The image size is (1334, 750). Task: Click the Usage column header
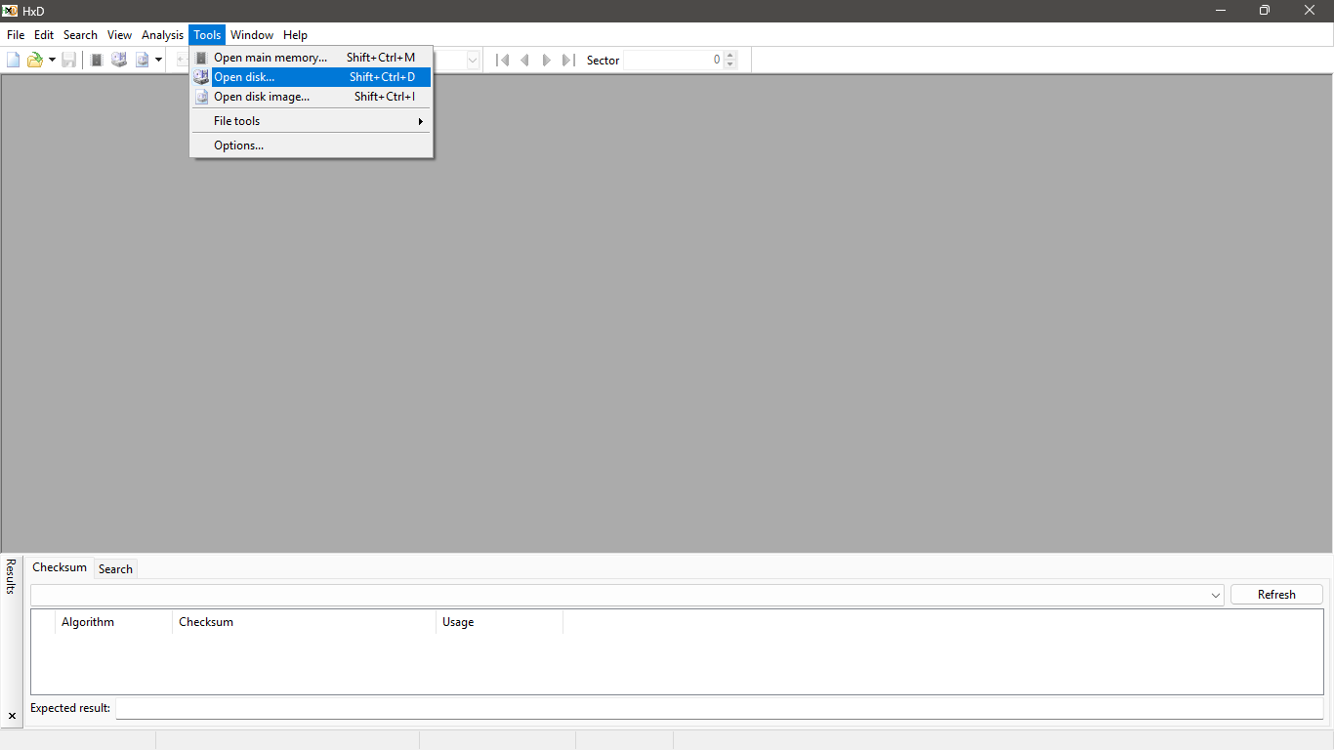pos(499,622)
